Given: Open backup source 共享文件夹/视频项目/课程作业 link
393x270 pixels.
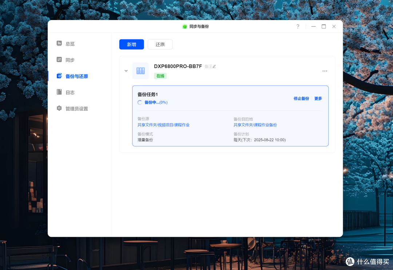Looking at the screenshot, I should (163, 125).
